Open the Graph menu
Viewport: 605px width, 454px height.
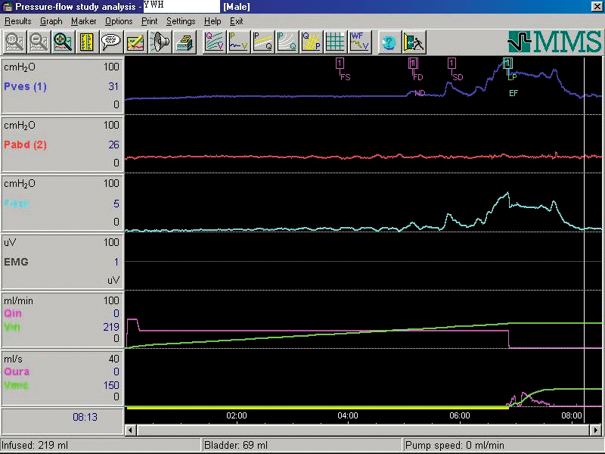pyautogui.click(x=51, y=21)
